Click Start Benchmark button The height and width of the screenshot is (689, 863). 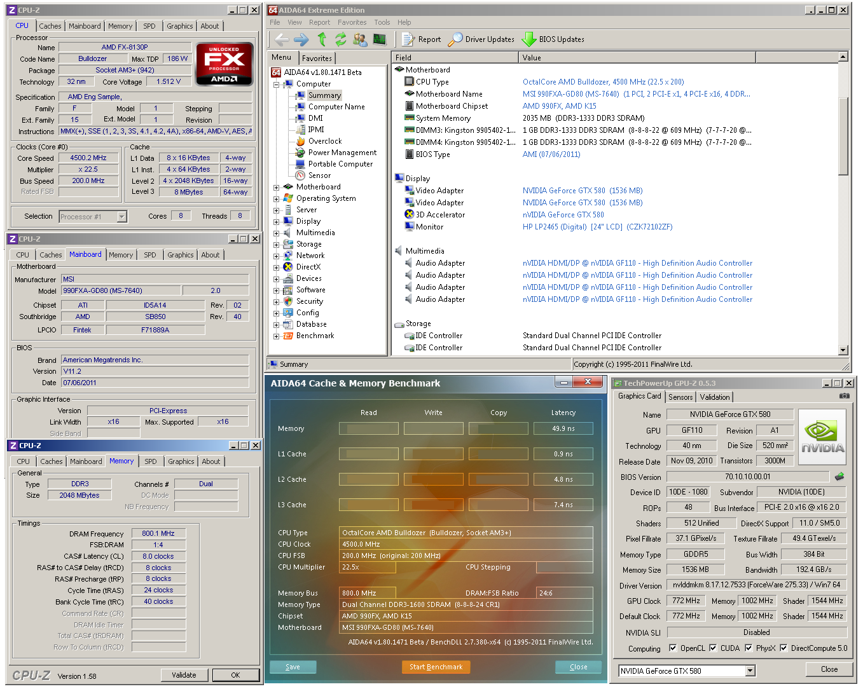(x=436, y=667)
